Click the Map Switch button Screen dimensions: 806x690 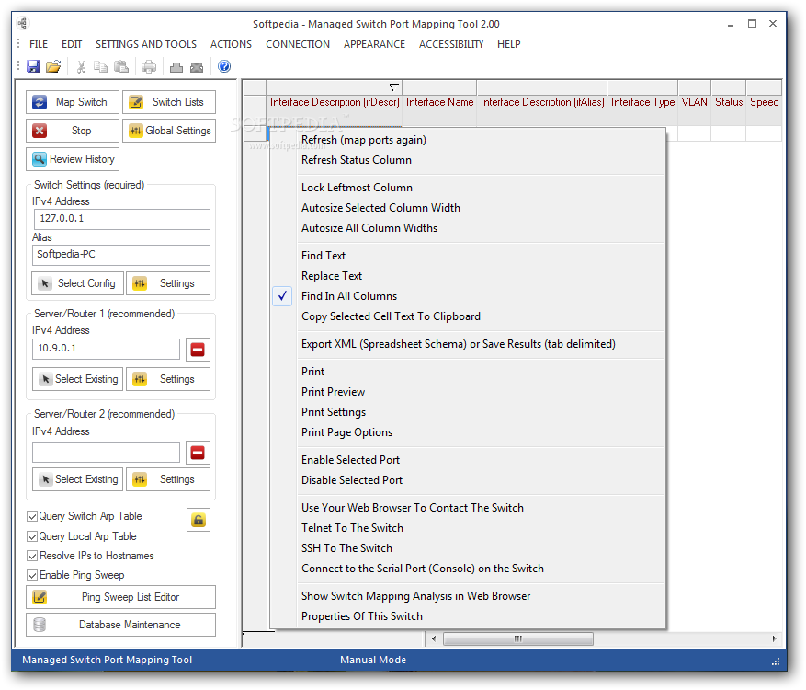coord(73,102)
